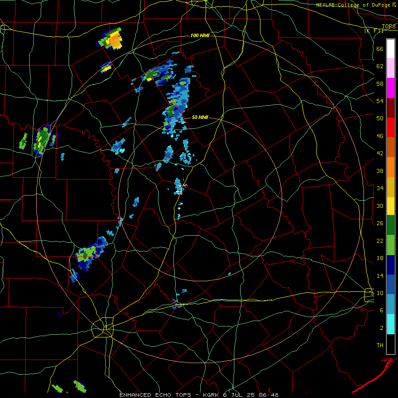Click the Enhanced Echo Tops KGRK caption

[199, 395]
